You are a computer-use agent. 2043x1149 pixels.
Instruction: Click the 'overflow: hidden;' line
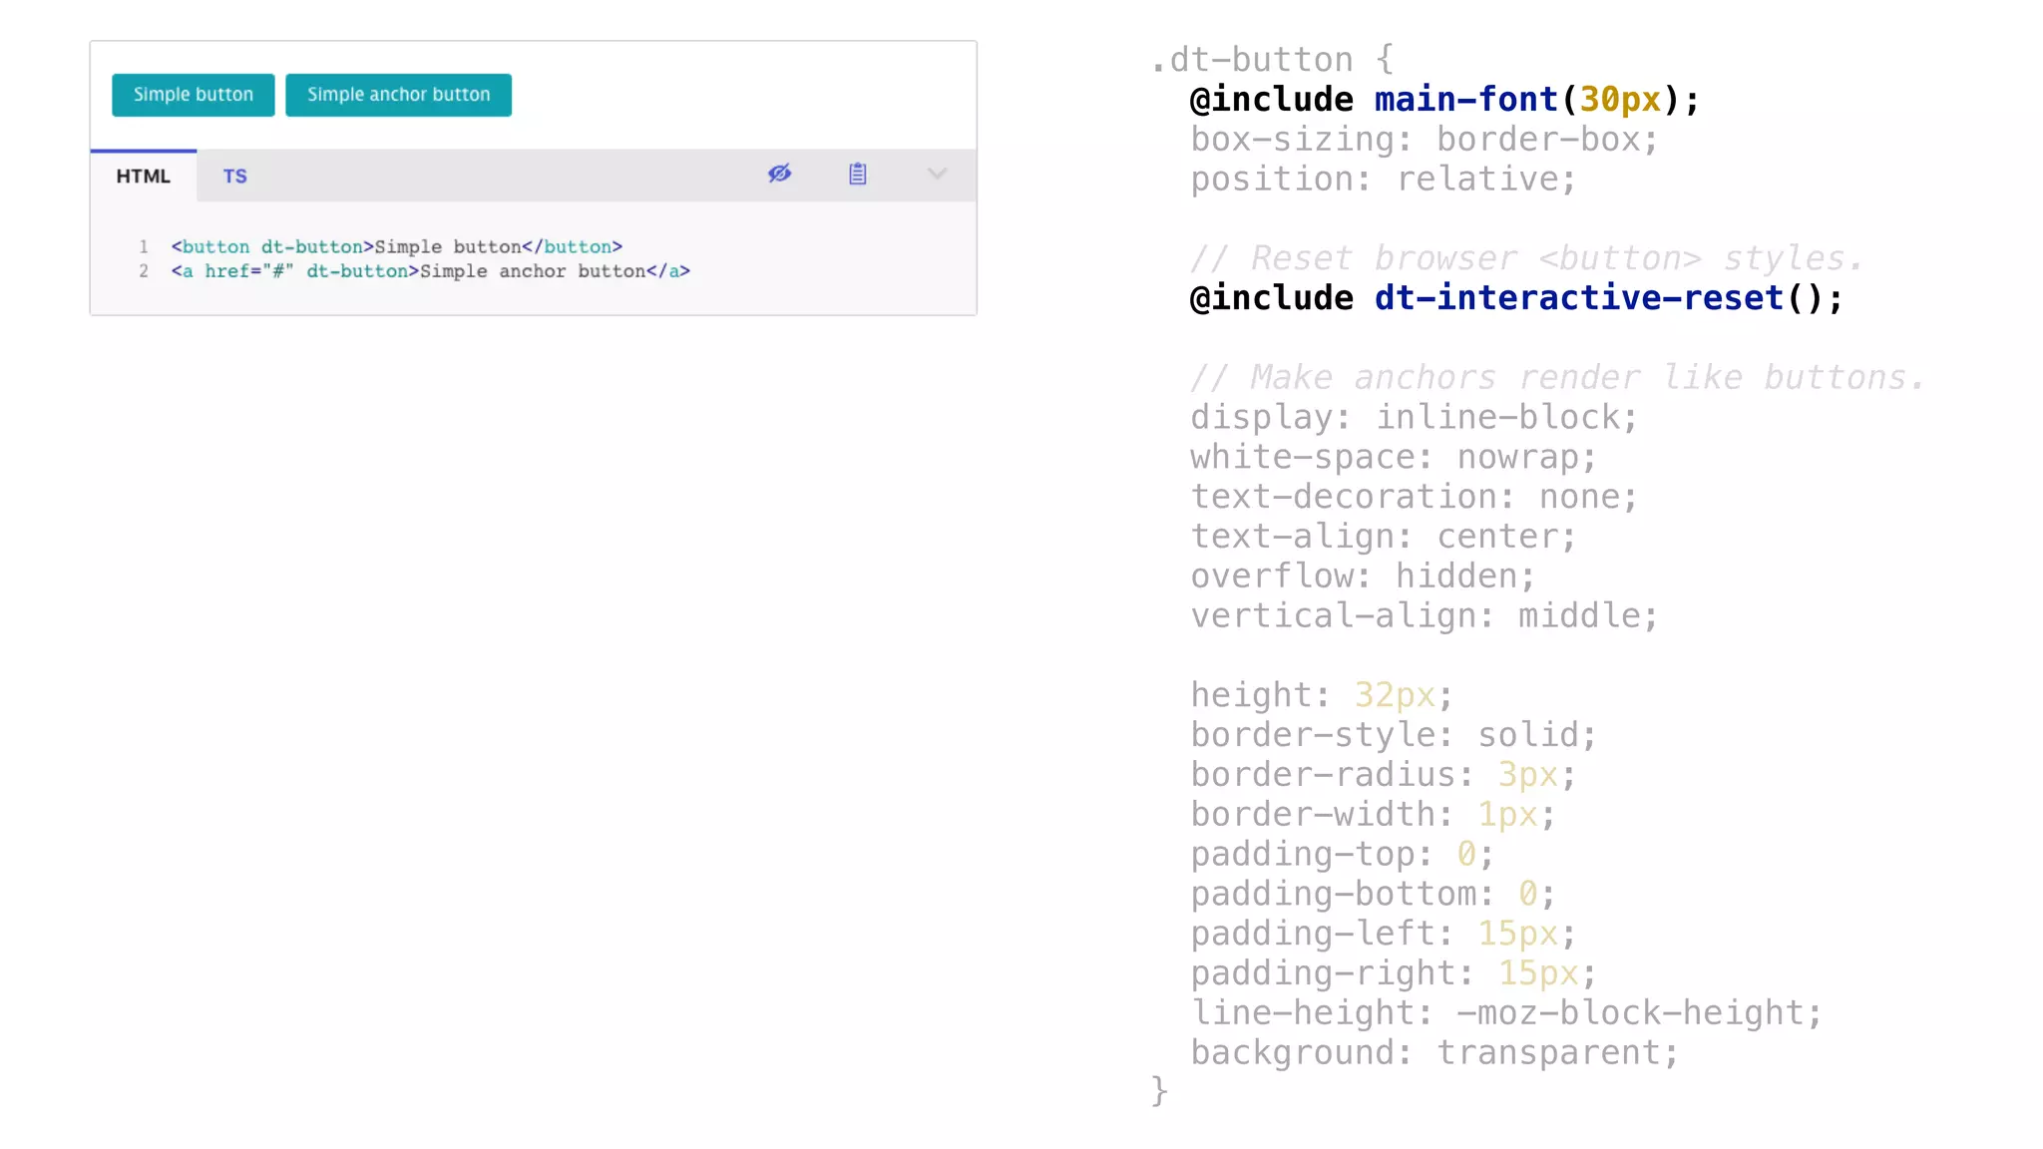coord(1363,576)
